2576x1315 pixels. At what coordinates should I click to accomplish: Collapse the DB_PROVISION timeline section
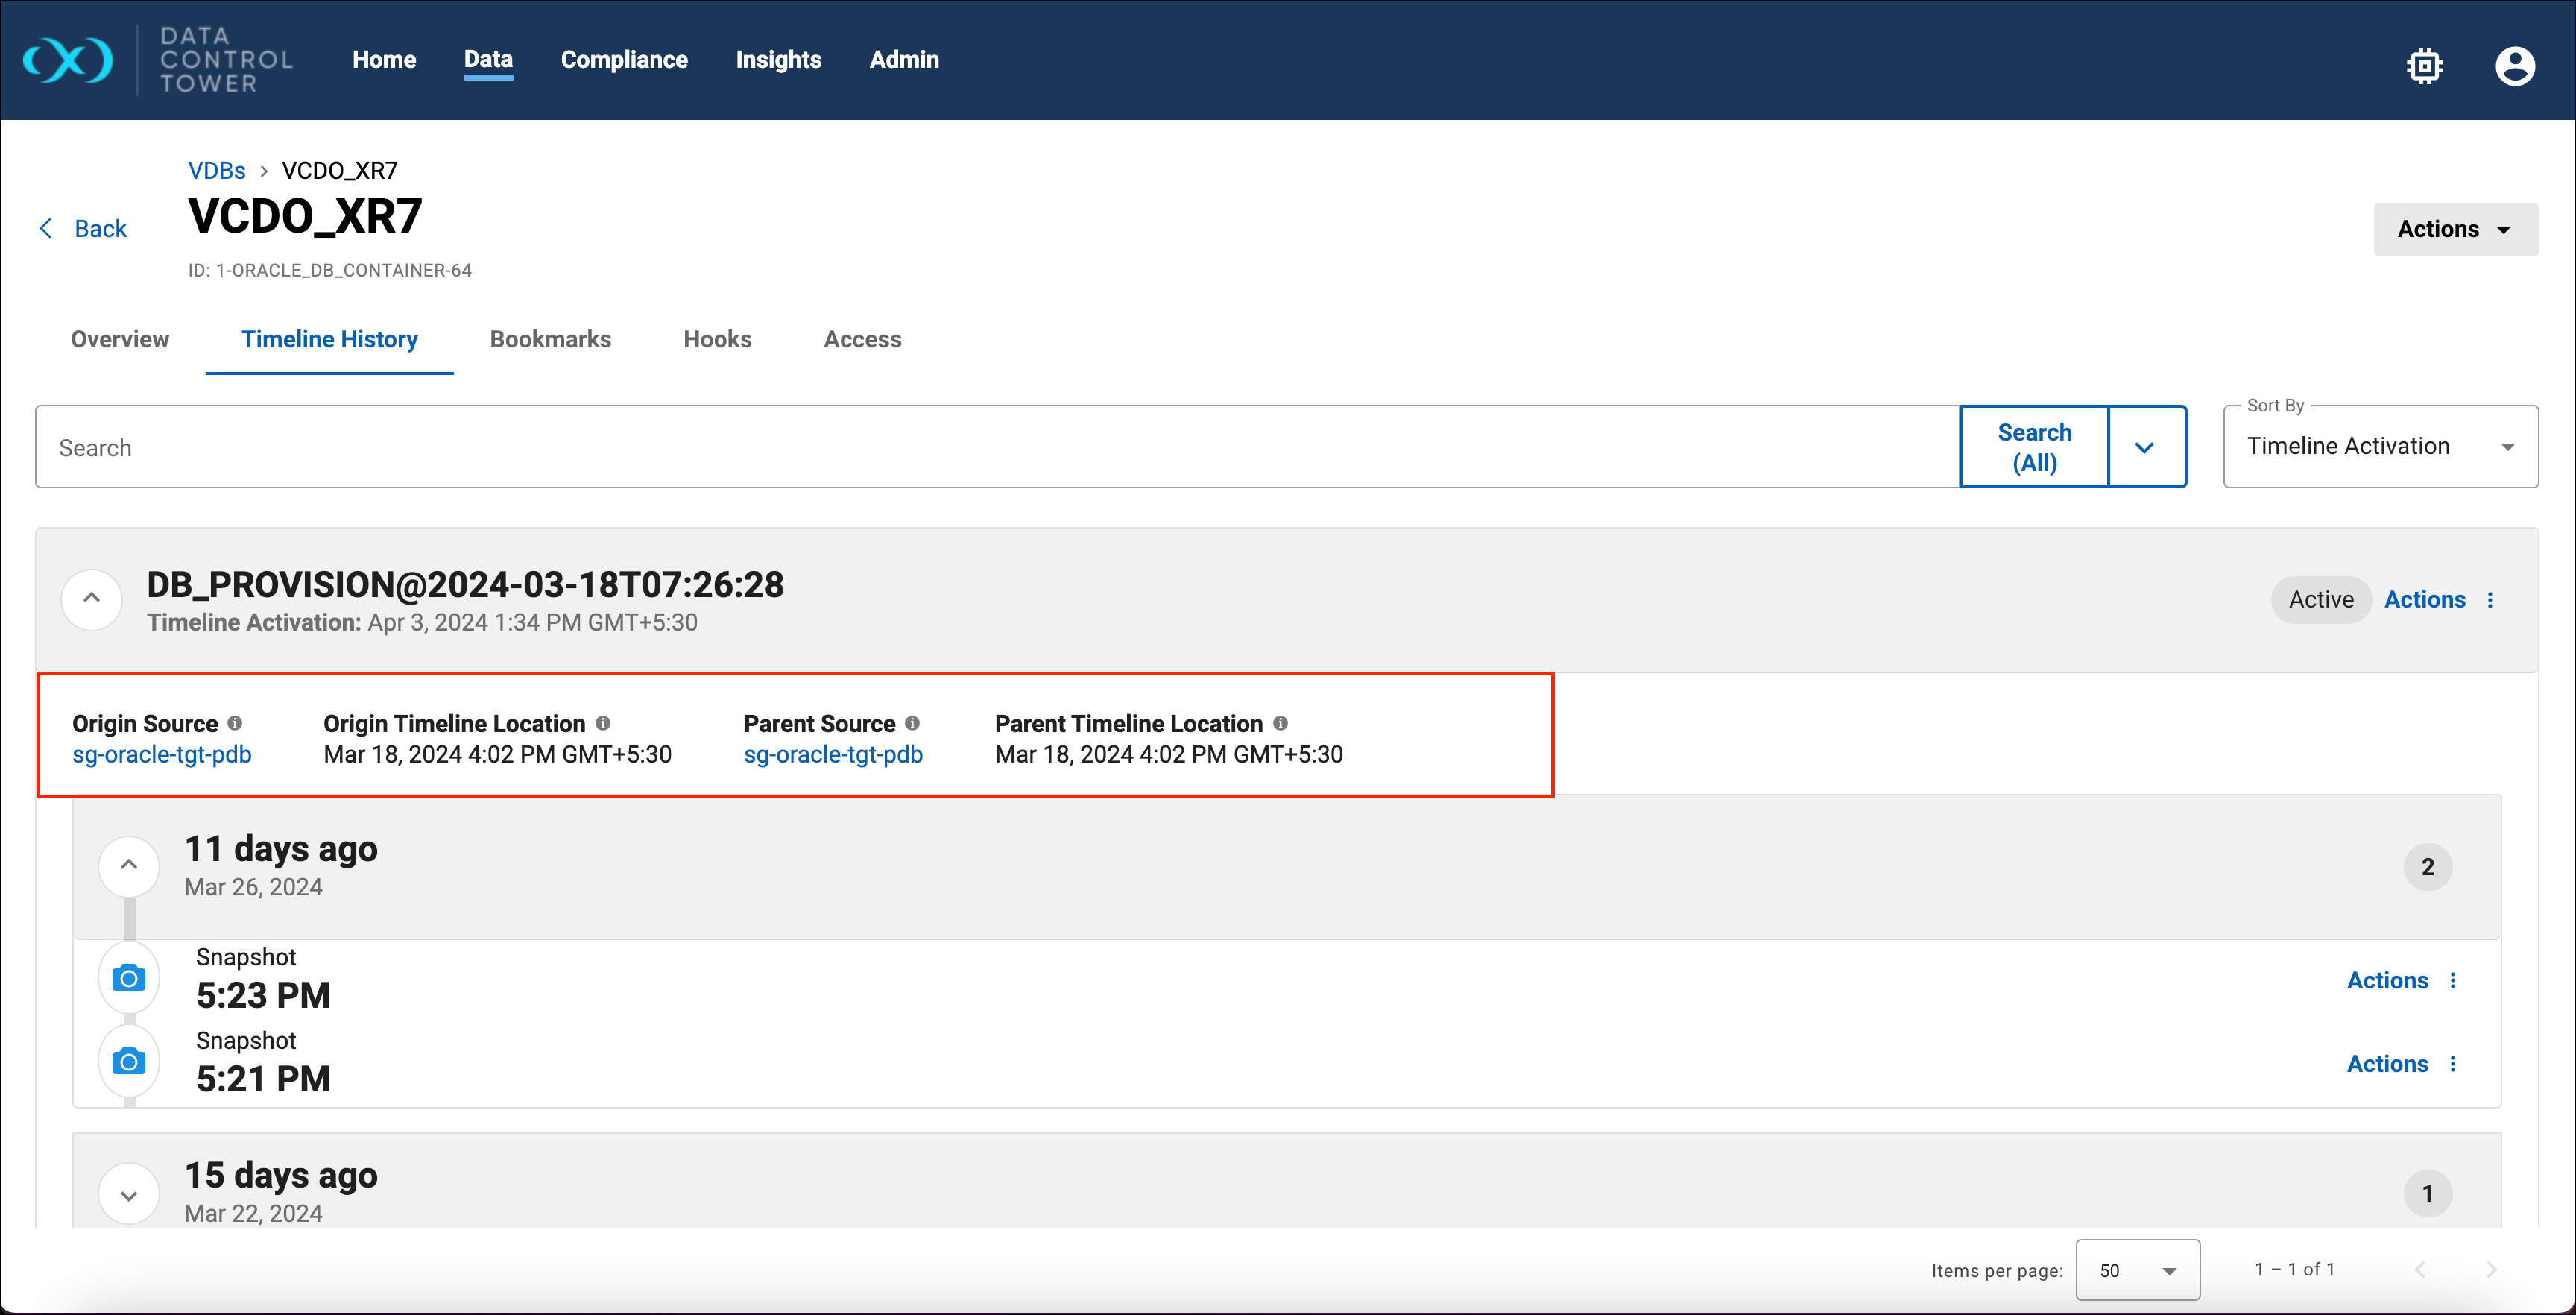pos(92,599)
